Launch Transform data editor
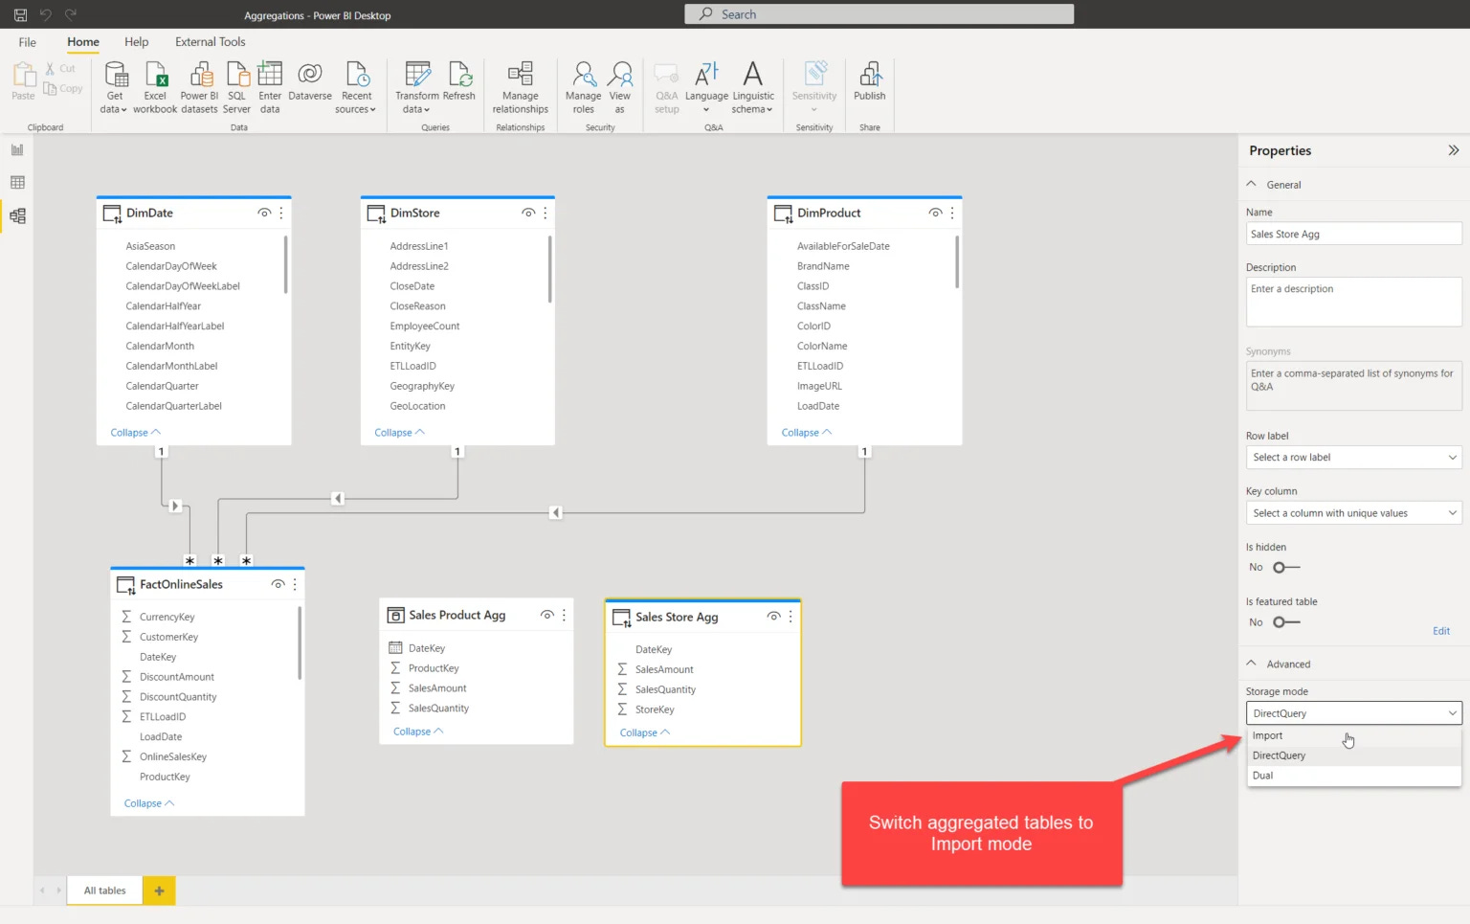Image resolution: width=1470 pixels, height=924 pixels. pos(417,87)
